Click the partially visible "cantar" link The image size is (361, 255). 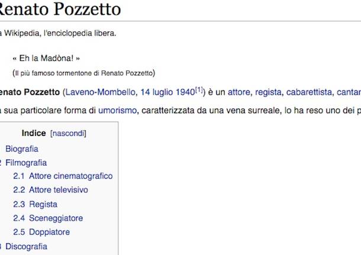pyautogui.click(x=349, y=92)
